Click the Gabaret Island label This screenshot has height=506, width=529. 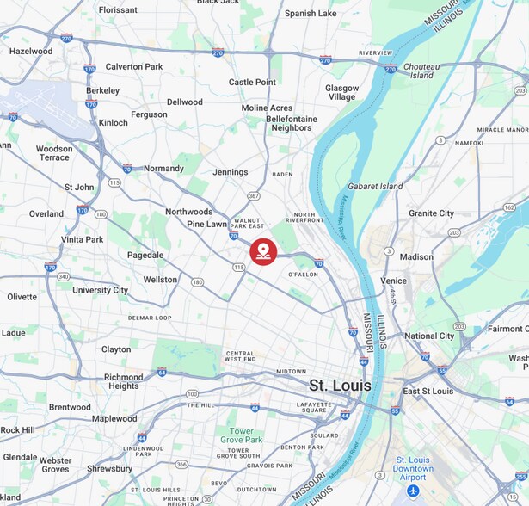pyautogui.click(x=375, y=187)
